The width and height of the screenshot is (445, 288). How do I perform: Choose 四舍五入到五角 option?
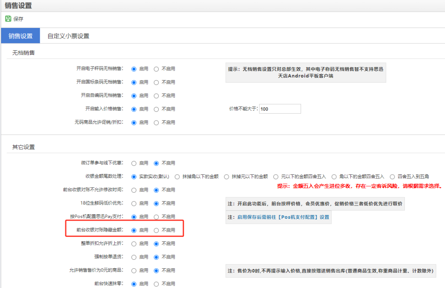(x=392, y=177)
